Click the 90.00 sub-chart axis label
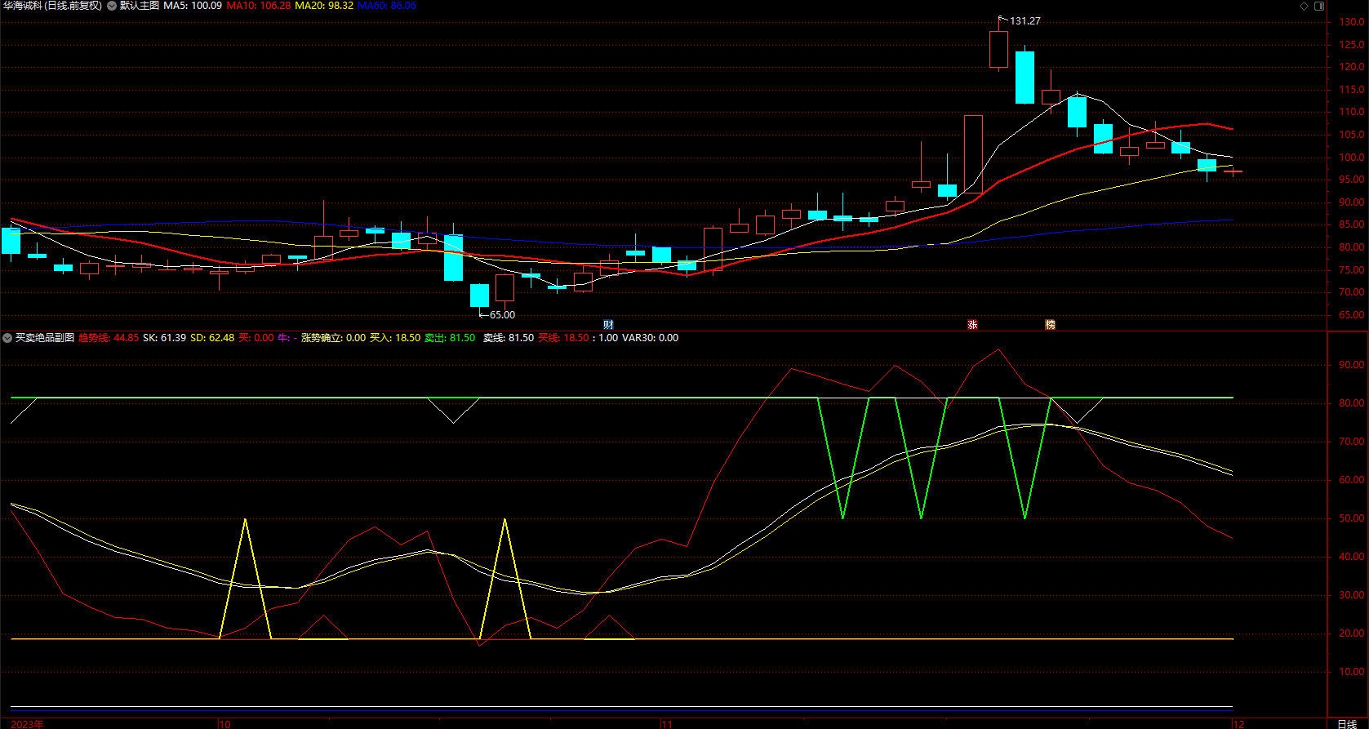The height and width of the screenshot is (729, 1369). pos(1351,365)
